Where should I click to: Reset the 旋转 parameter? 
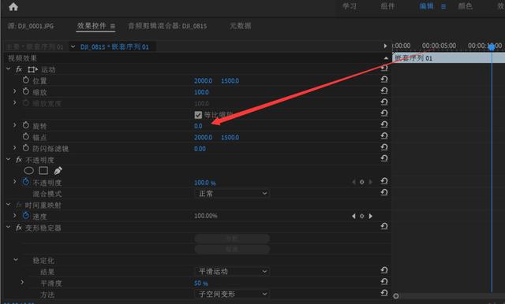click(x=384, y=124)
